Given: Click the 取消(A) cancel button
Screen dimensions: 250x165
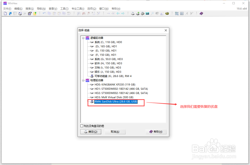Looking at the screenshot, I should tap(115, 132).
